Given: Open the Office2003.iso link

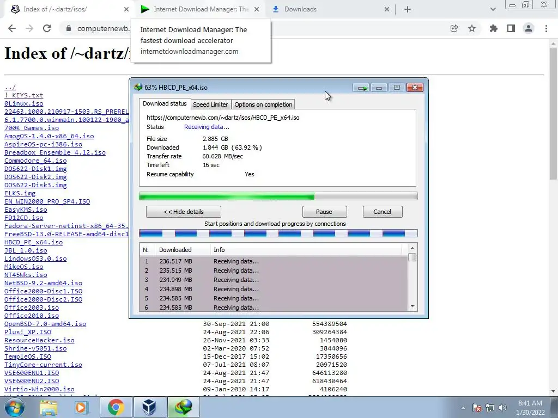Looking at the screenshot, I should [x=32, y=308].
